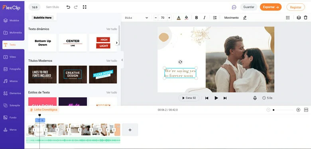This screenshot has height=149, width=311.
Task: Click Ver tudo for Estilos de Texto
Action: click(112, 92)
